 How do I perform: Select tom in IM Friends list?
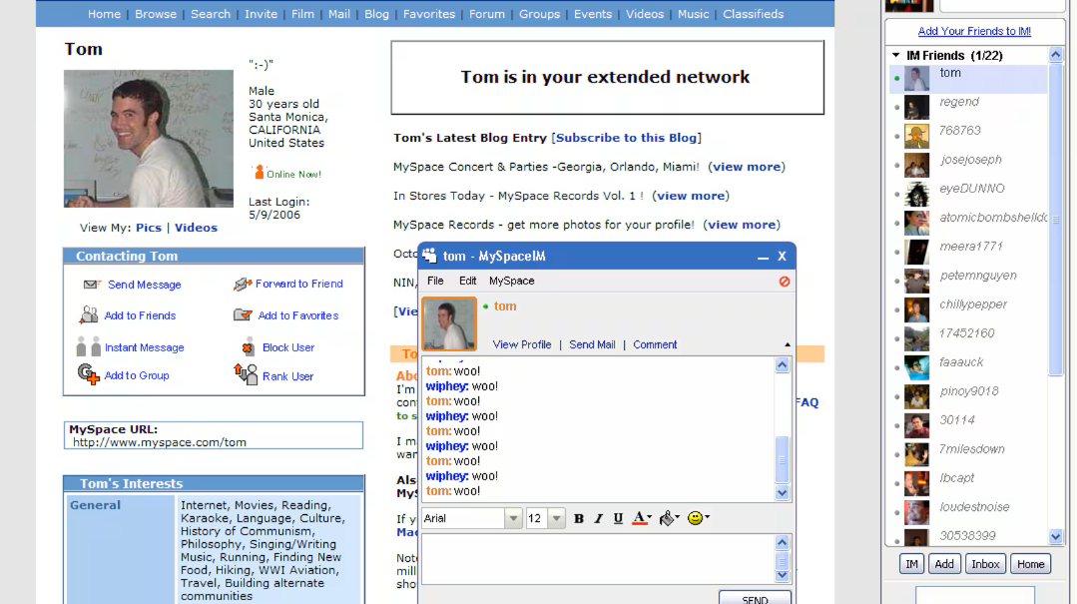968,78
